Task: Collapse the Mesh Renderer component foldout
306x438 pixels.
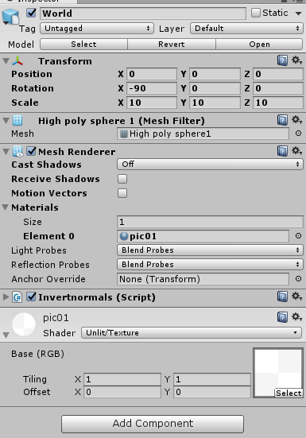Action: pyautogui.click(x=6, y=152)
